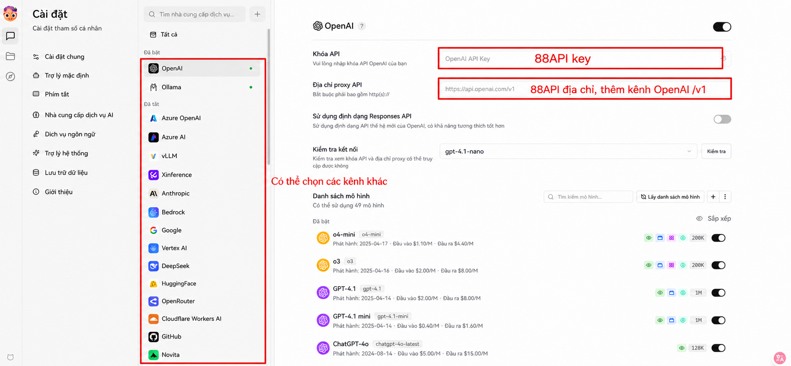Select the Ollama provider
Screen dimensions: 791x366
coord(202,87)
